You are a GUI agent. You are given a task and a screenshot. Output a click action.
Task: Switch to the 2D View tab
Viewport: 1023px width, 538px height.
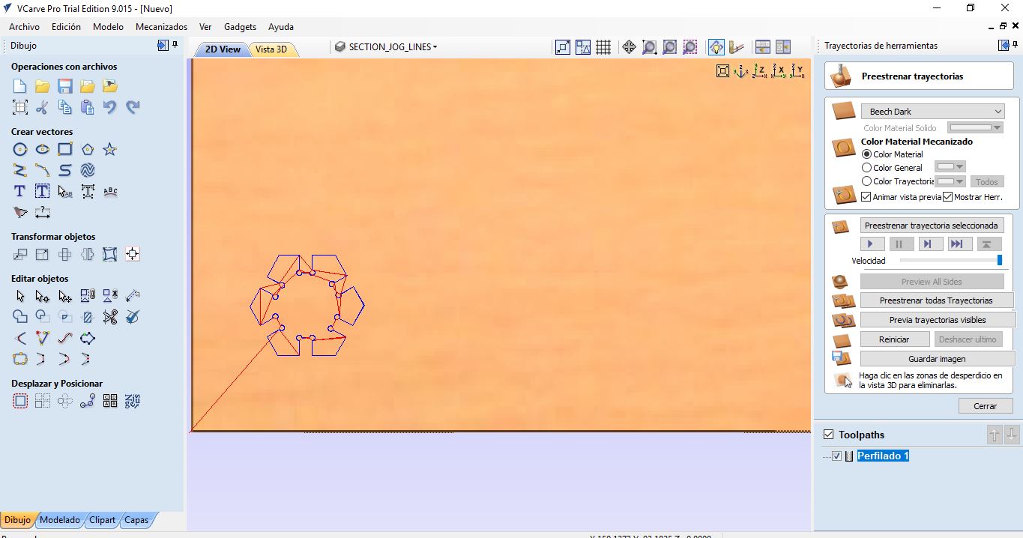223,49
